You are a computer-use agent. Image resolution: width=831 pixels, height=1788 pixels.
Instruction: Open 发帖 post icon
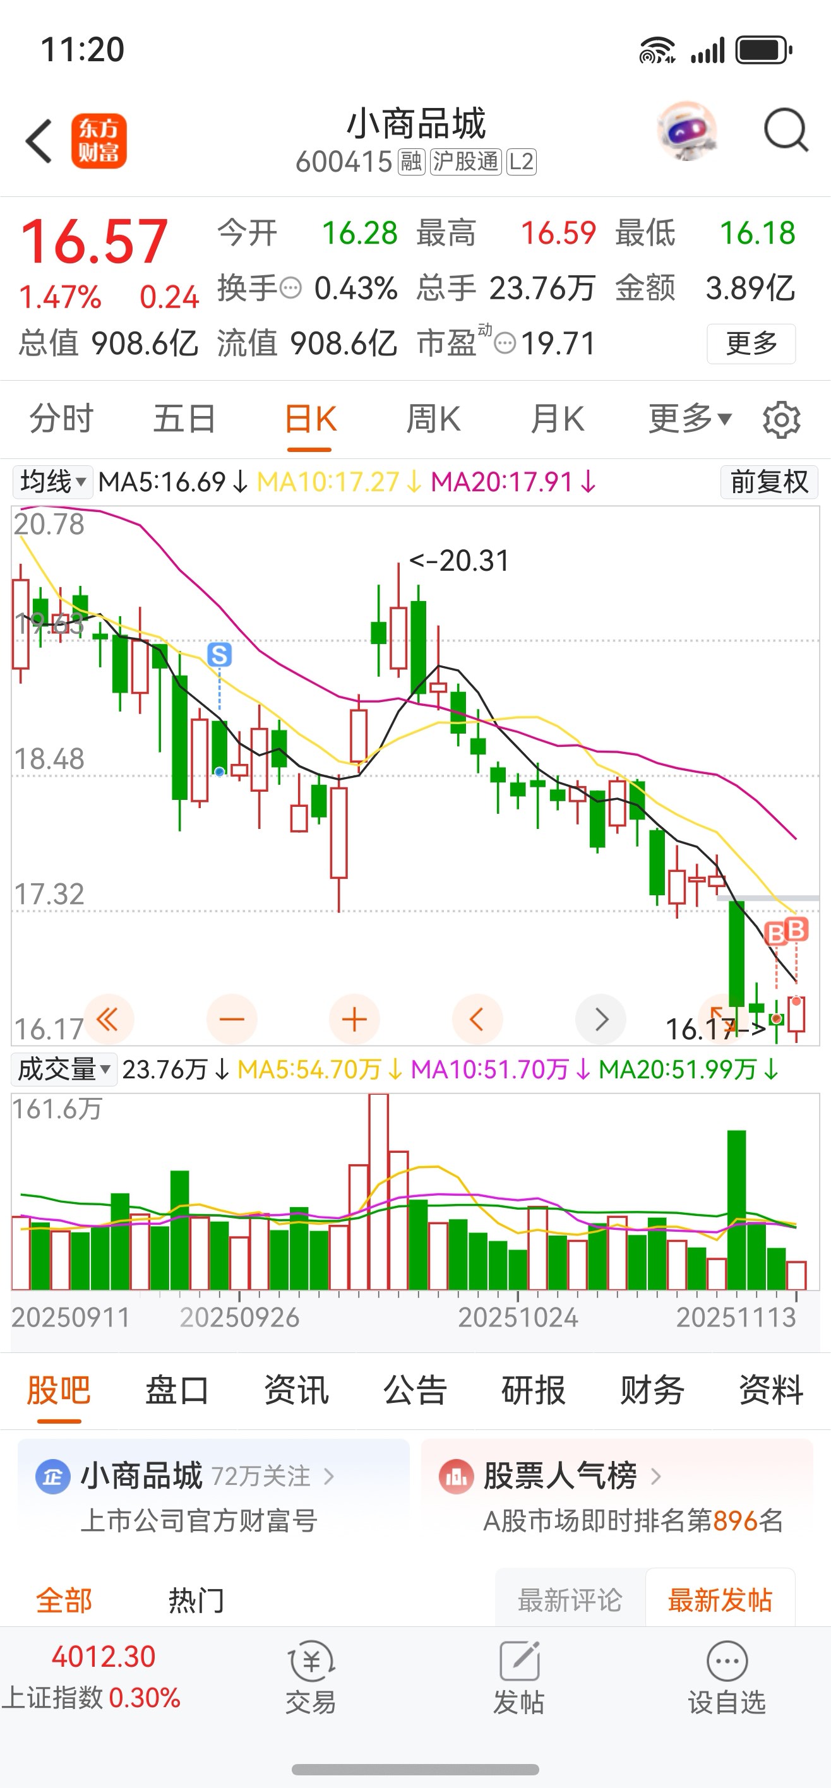[519, 1676]
